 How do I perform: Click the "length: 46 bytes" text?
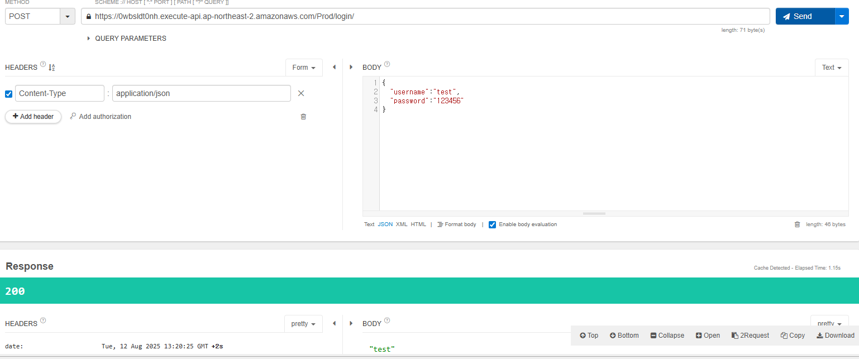tap(825, 224)
